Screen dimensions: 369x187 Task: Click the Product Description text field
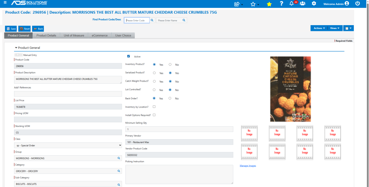pyautogui.click(x=68, y=79)
